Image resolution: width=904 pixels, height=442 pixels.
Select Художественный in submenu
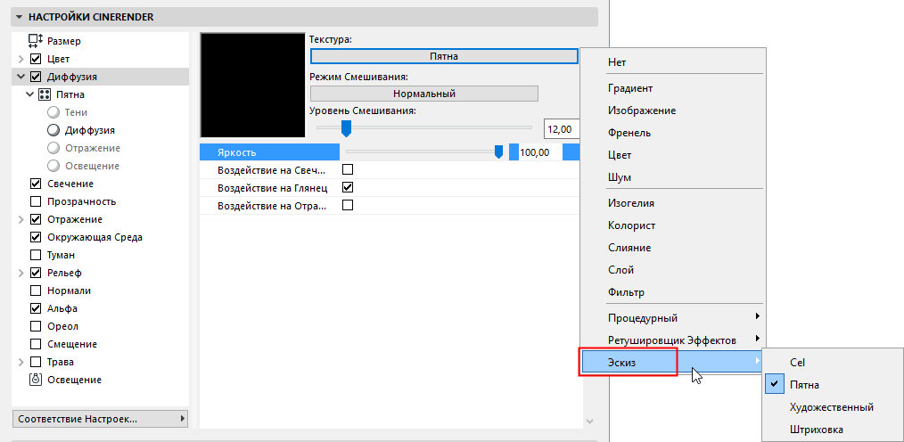pos(833,407)
